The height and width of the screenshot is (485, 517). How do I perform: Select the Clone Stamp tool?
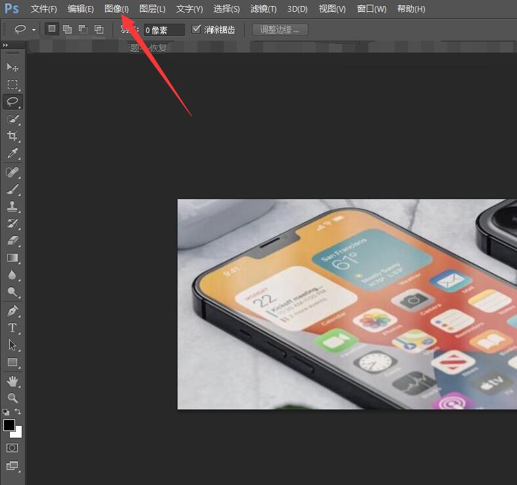click(12, 206)
